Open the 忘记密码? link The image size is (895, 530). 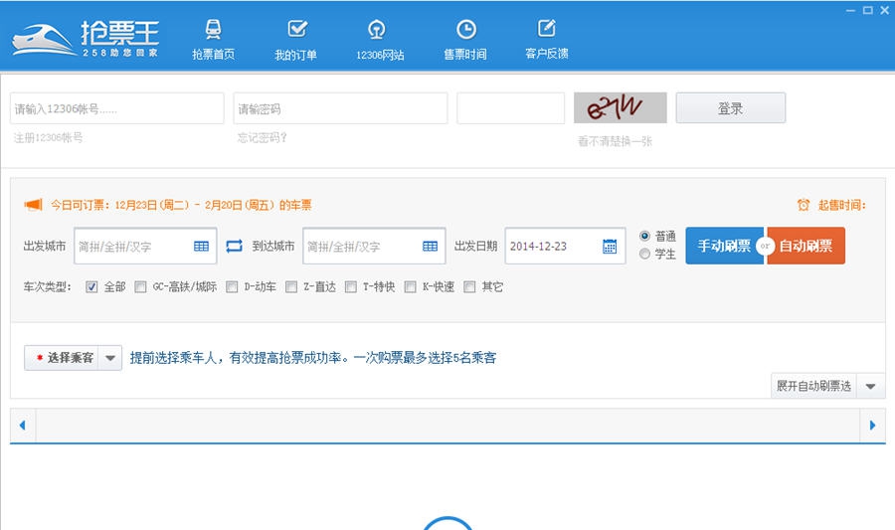(x=262, y=137)
